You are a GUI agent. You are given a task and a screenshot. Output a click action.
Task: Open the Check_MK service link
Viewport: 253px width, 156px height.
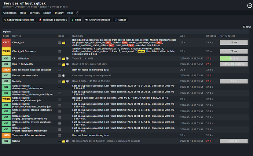[x=18, y=43]
